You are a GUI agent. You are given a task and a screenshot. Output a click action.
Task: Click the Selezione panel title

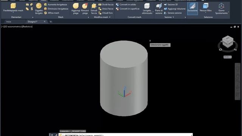tap(208, 17)
